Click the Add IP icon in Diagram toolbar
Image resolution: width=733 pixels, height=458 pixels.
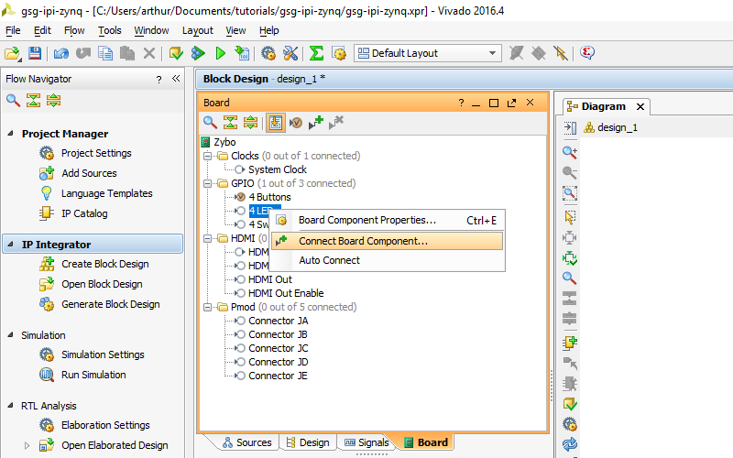point(569,343)
